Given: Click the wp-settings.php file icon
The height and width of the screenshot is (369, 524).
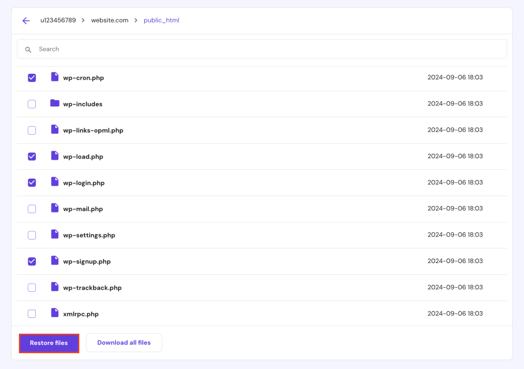Looking at the screenshot, I should (55, 235).
